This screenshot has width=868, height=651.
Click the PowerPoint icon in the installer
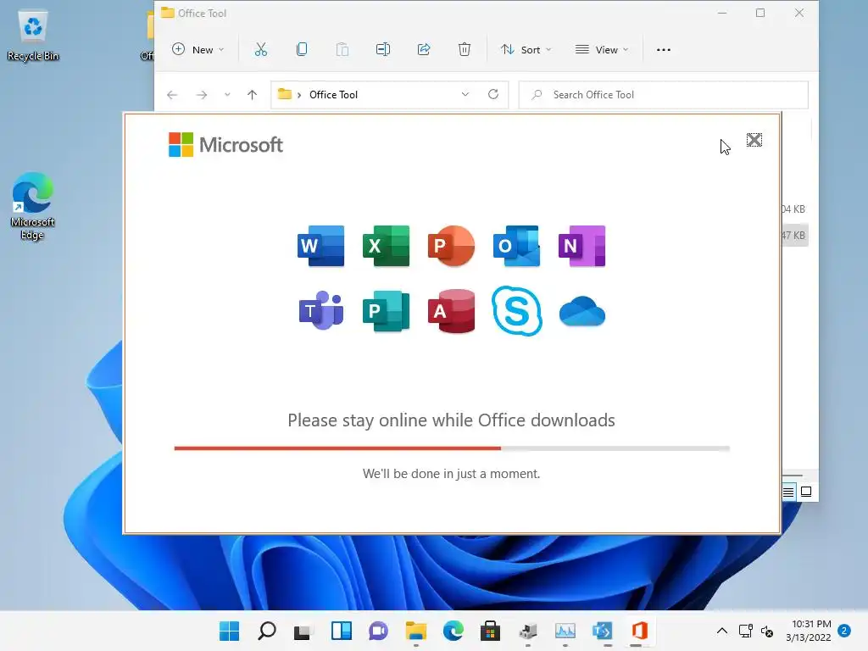pos(451,246)
